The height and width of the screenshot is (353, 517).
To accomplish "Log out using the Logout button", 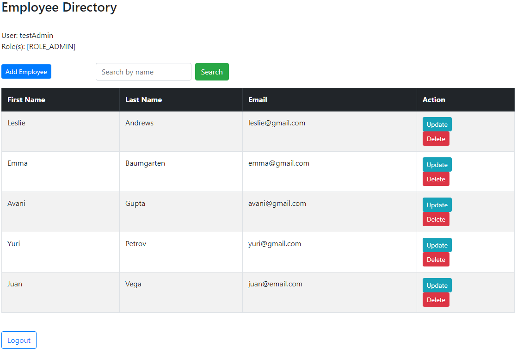I will point(19,340).
